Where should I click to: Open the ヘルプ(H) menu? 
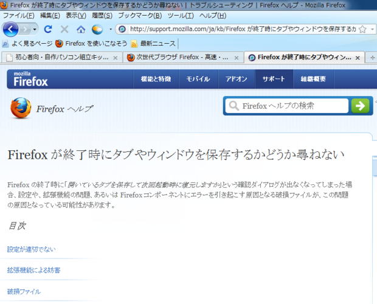[213, 16]
